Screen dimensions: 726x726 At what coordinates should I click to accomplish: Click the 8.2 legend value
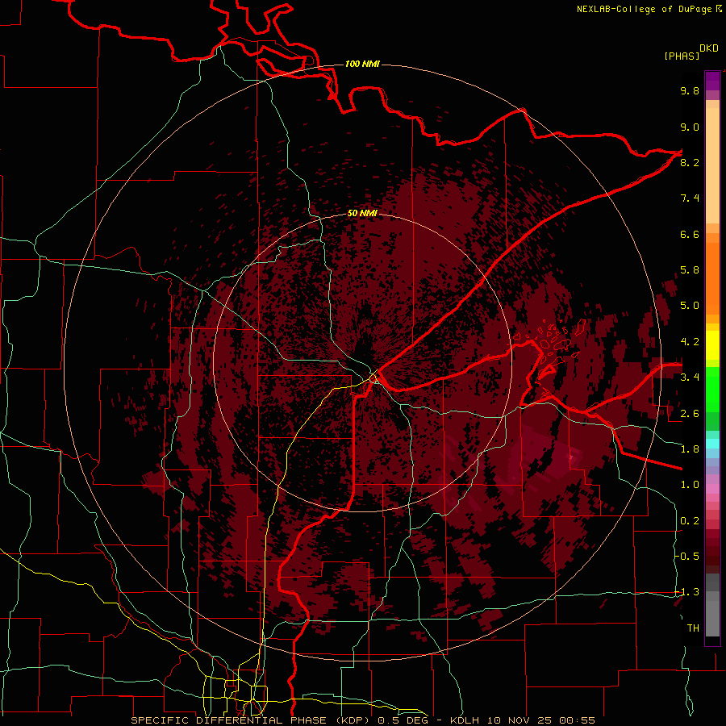pyautogui.click(x=690, y=162)
